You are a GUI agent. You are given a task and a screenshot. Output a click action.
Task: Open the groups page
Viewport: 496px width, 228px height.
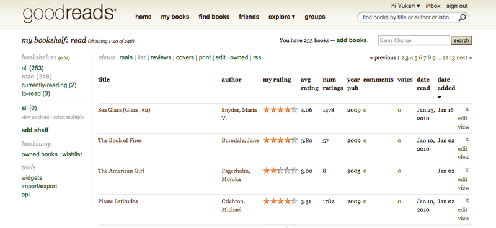(x=315, y=17)
